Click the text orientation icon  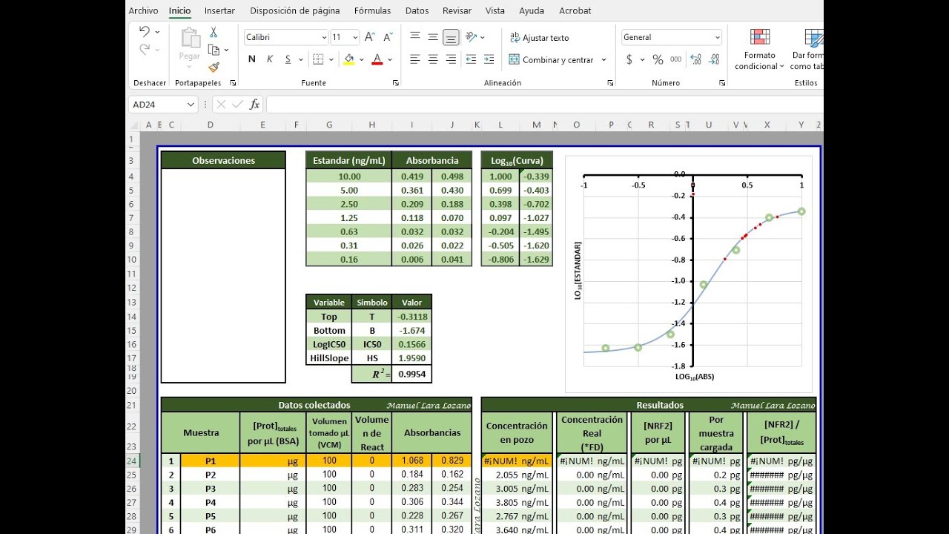click(x=472, y=36)
